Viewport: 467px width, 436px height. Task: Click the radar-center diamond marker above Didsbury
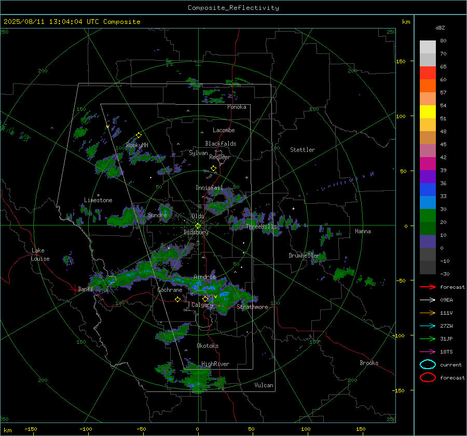[x=198, y=226]
